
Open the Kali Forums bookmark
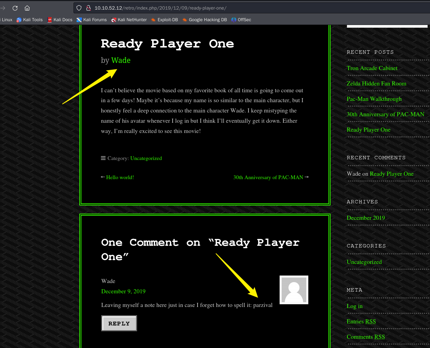click(92, 20)
